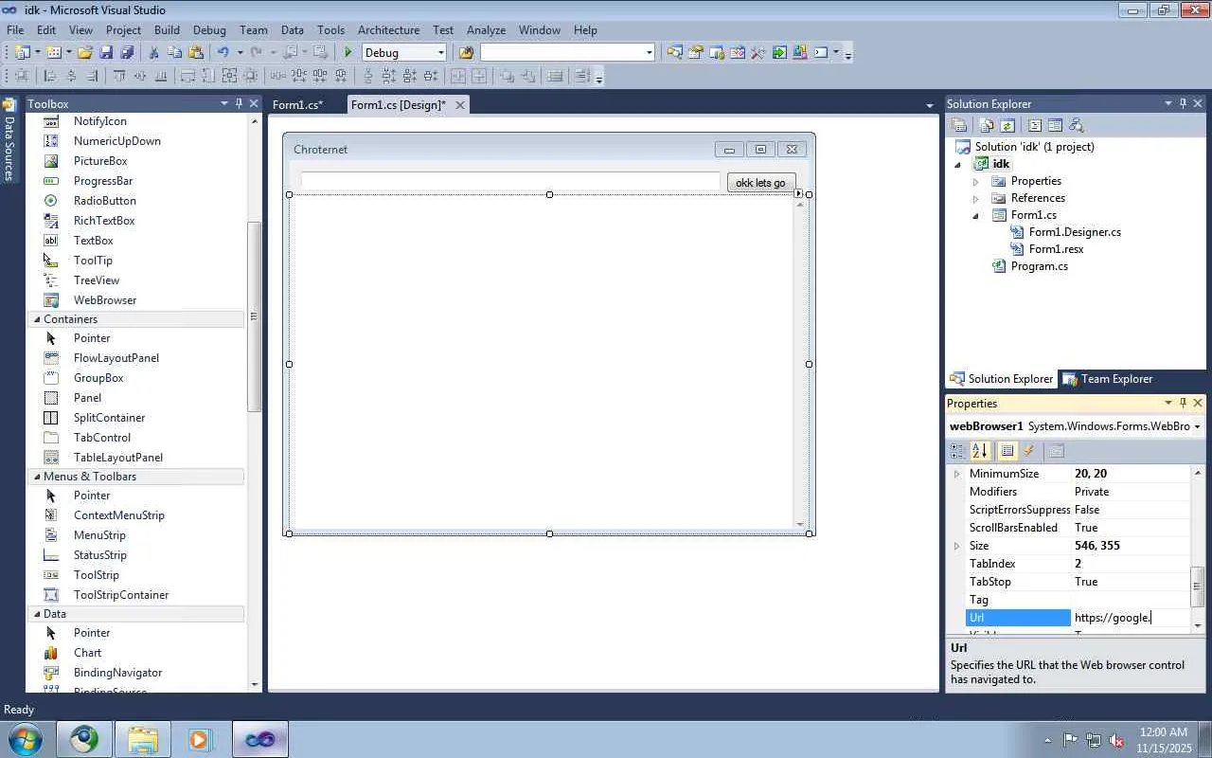Click the Events lightning bolt in Properties

click(x=1029, y=451)
